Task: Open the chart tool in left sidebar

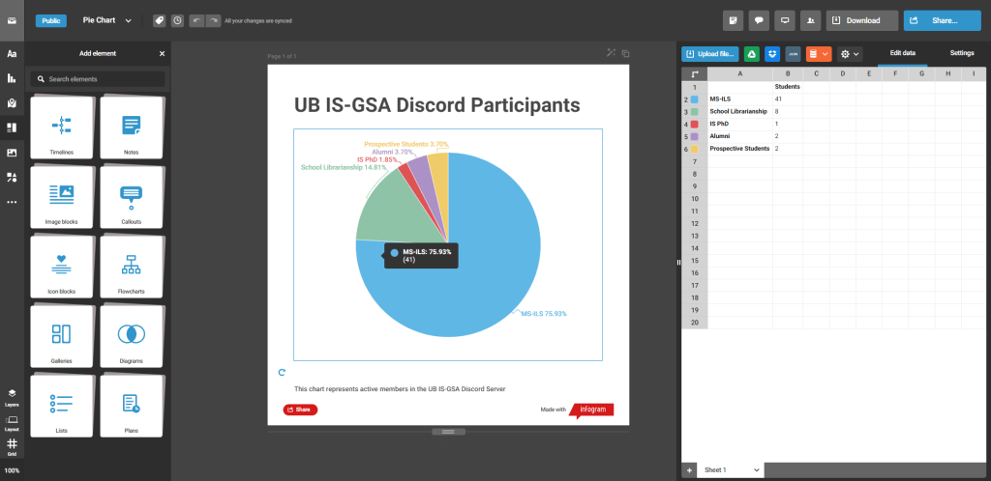Action: 12,78
